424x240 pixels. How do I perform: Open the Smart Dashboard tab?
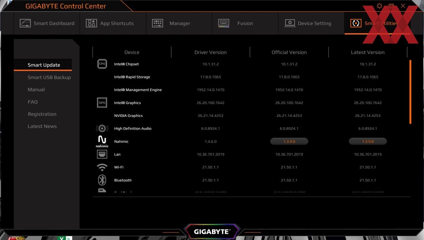(x=47, y=23)
